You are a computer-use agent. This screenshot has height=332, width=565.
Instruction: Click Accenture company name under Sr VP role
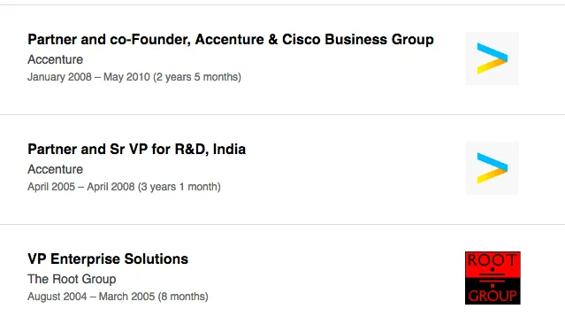pos(55,169)
